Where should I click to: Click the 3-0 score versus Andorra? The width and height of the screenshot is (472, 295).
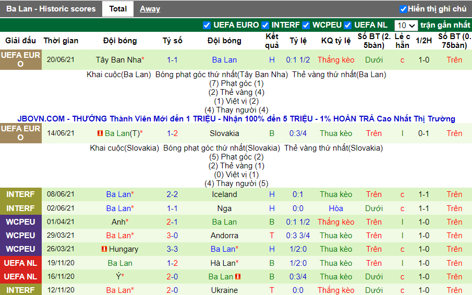tap(172, 236)
